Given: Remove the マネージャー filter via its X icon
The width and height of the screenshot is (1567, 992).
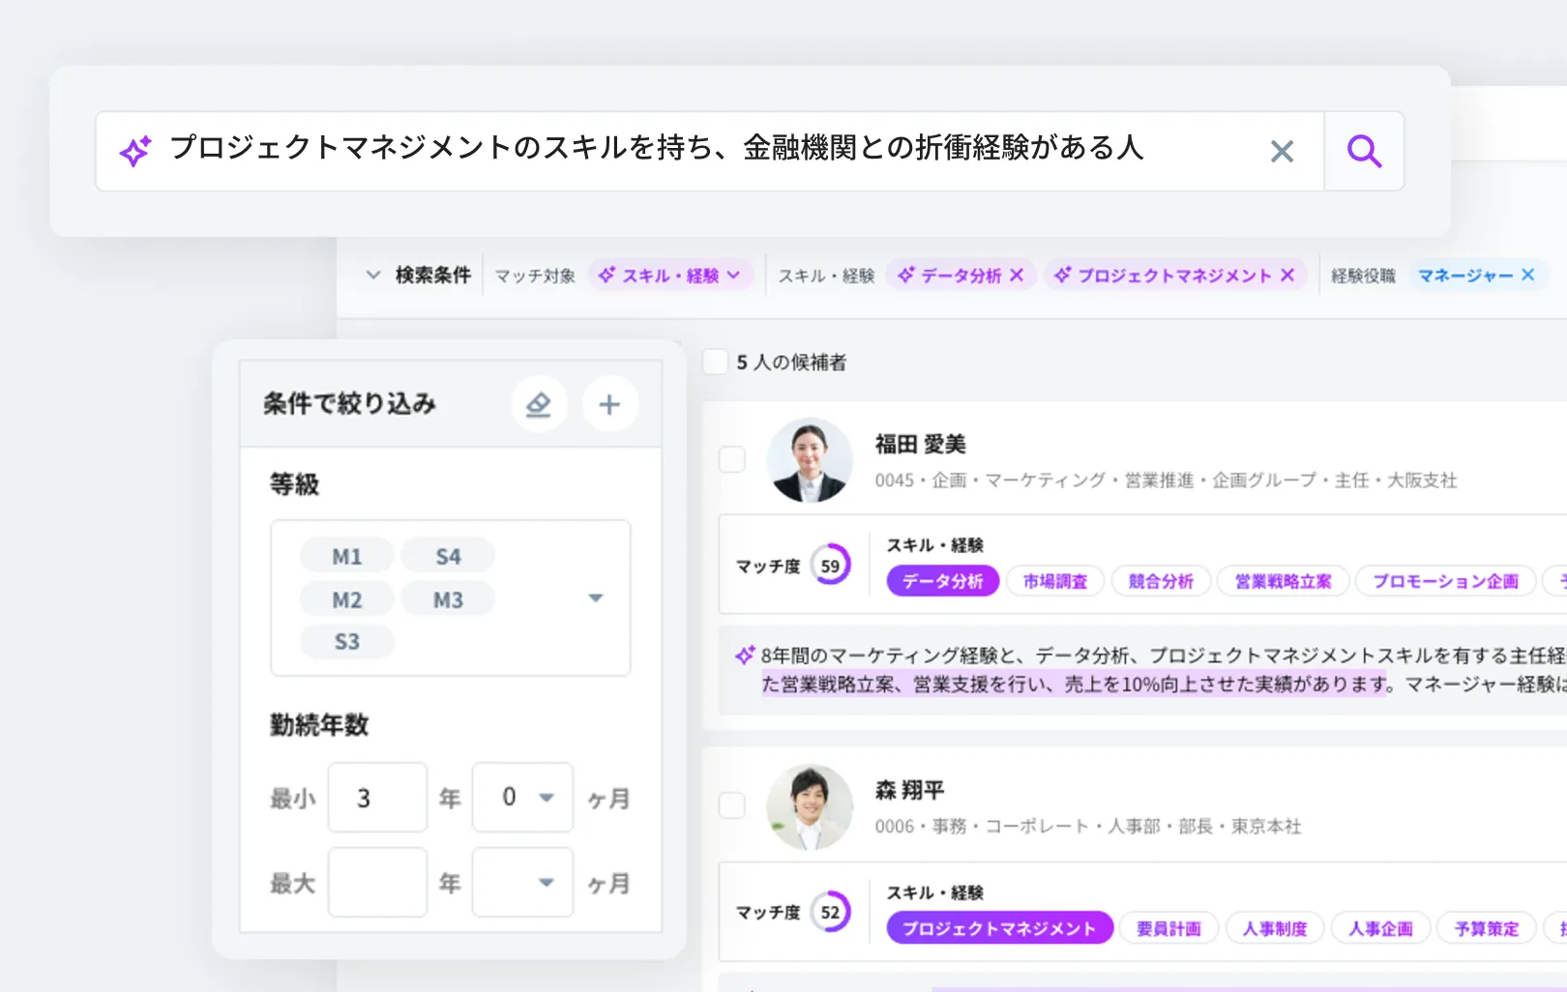Looking at the screenshot, I should tap(1528, 275).
